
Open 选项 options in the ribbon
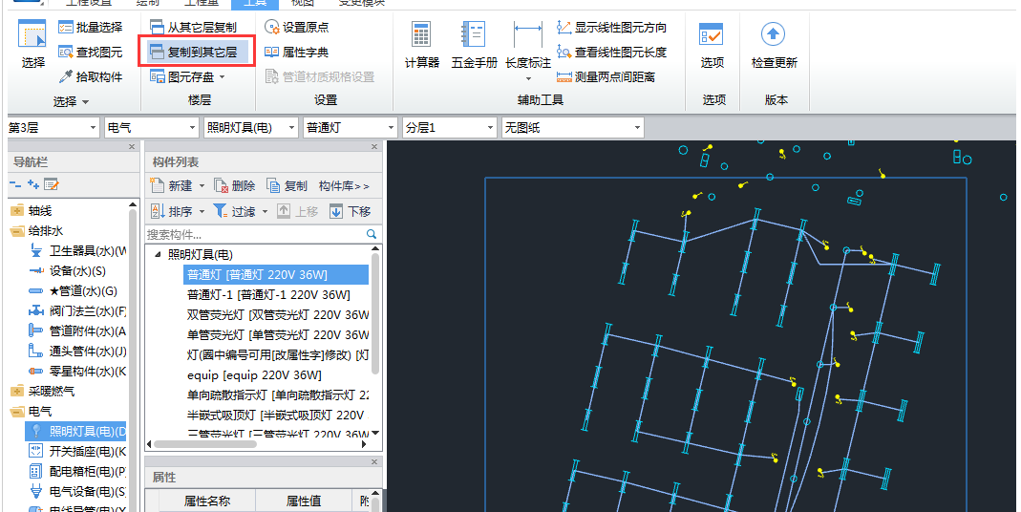point(712,45)
